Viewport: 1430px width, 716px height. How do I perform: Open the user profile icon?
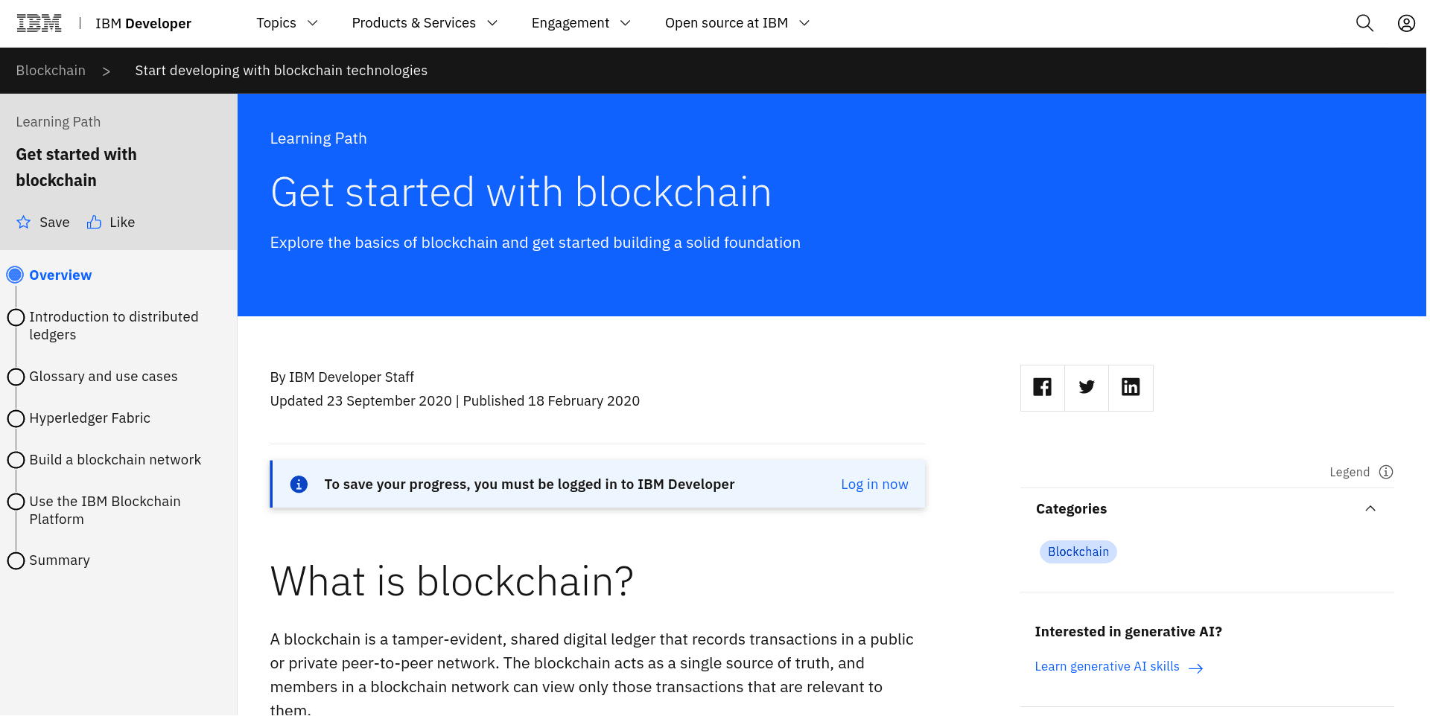coord(1406,23)
